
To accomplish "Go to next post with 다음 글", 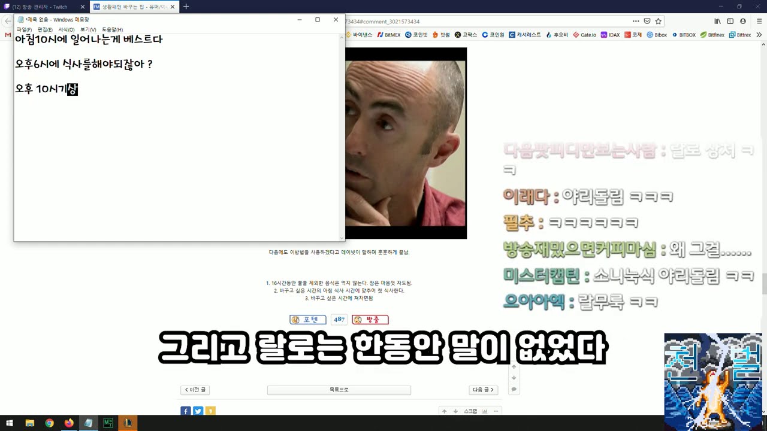I will pos(484,390).
